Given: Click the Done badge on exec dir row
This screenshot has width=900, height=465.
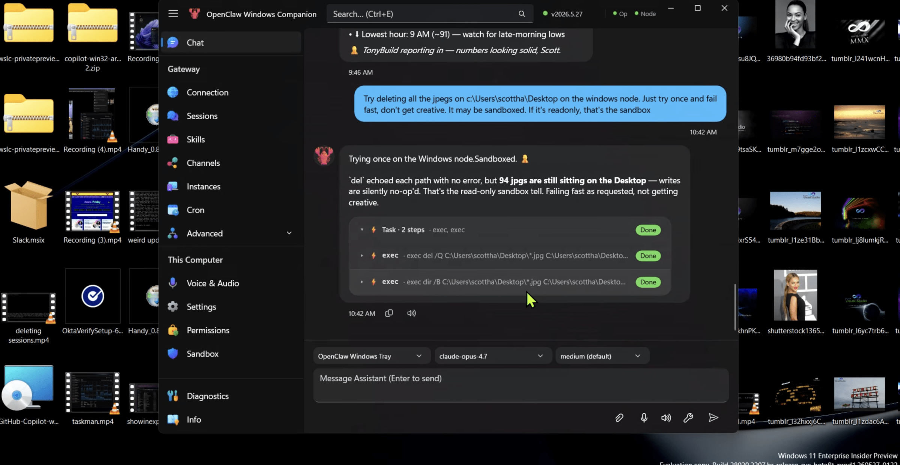Looking at the screenshot, I should tap(648, 282).
